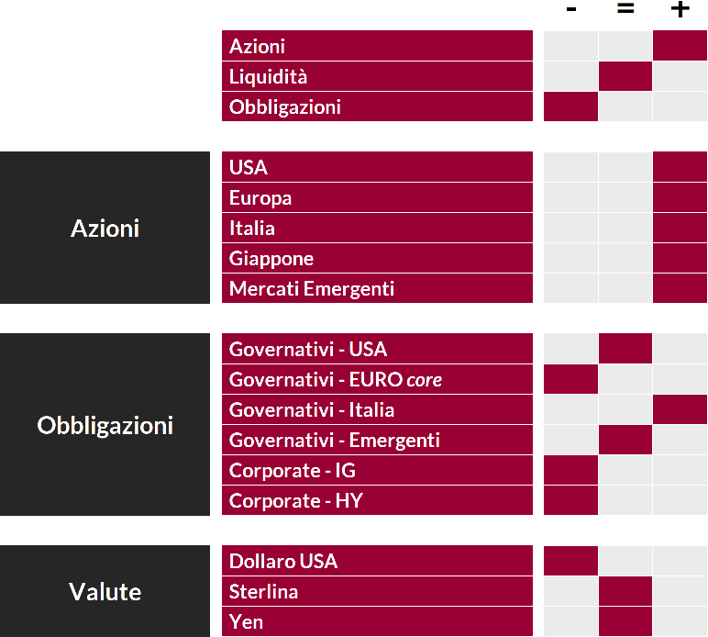Click the Governativi - EURO core row

[x=377, y=379]
